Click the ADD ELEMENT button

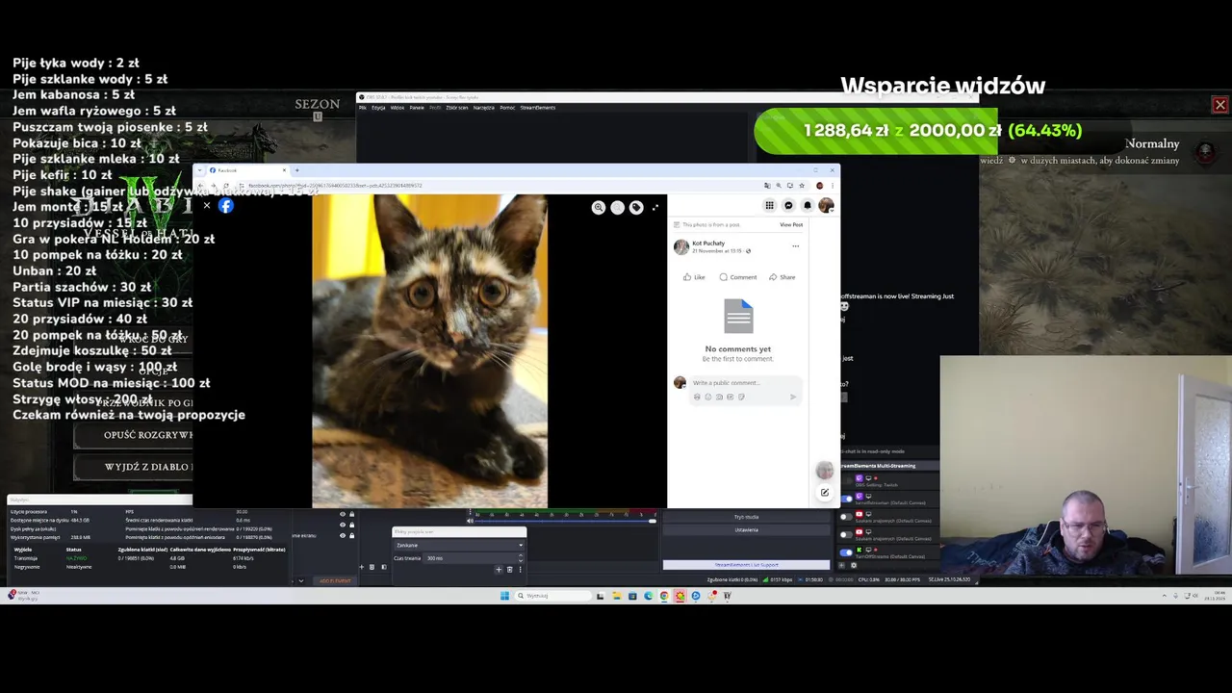(x=335, y=581)
